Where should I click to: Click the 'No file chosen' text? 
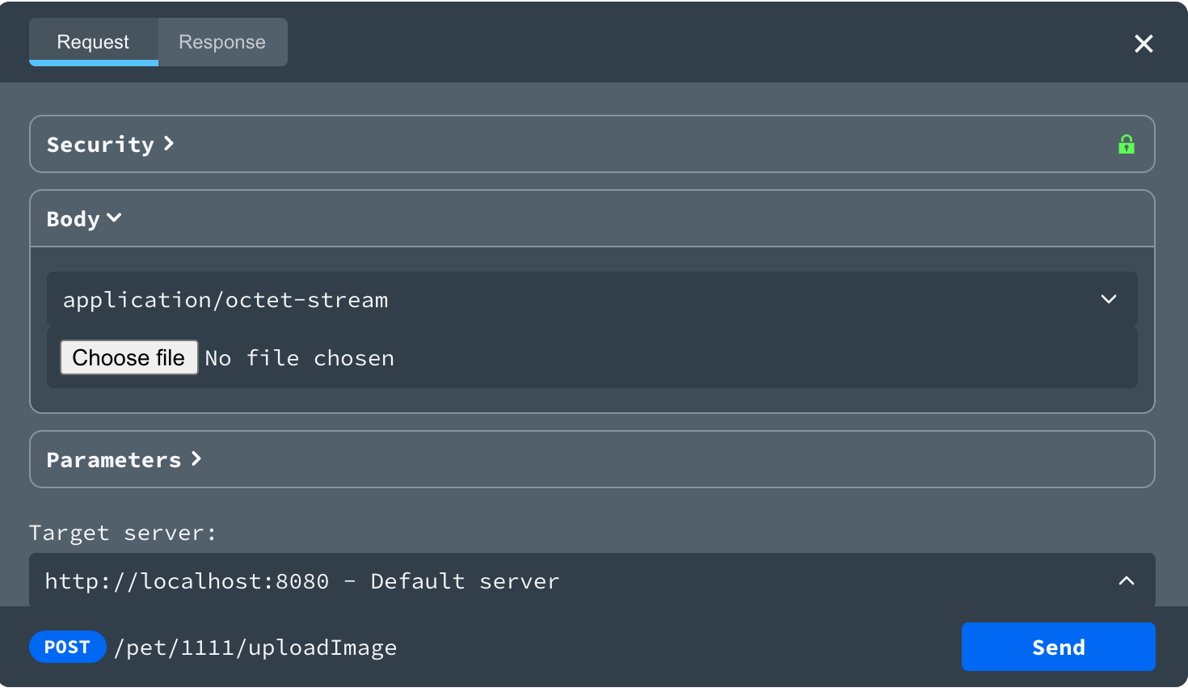[x=300, y=358]
